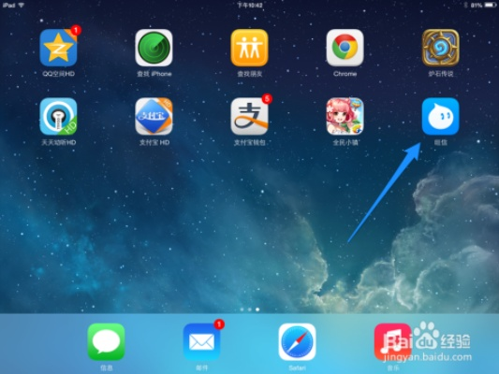This screenshot has width=499, height=374.
Task: Launch the Chrome browser
Action: (x=345, y=48)
